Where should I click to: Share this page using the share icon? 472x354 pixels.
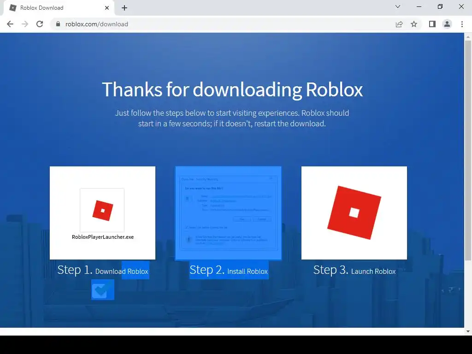point(399,24)
